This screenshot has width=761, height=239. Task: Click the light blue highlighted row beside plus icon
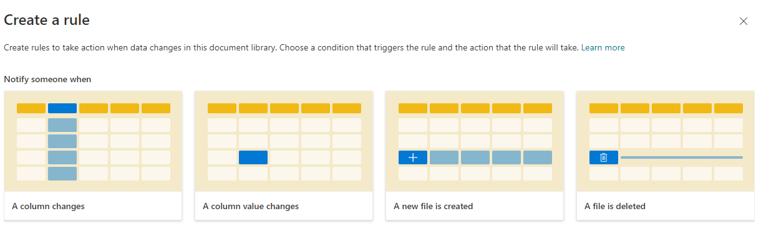point(491,157)
